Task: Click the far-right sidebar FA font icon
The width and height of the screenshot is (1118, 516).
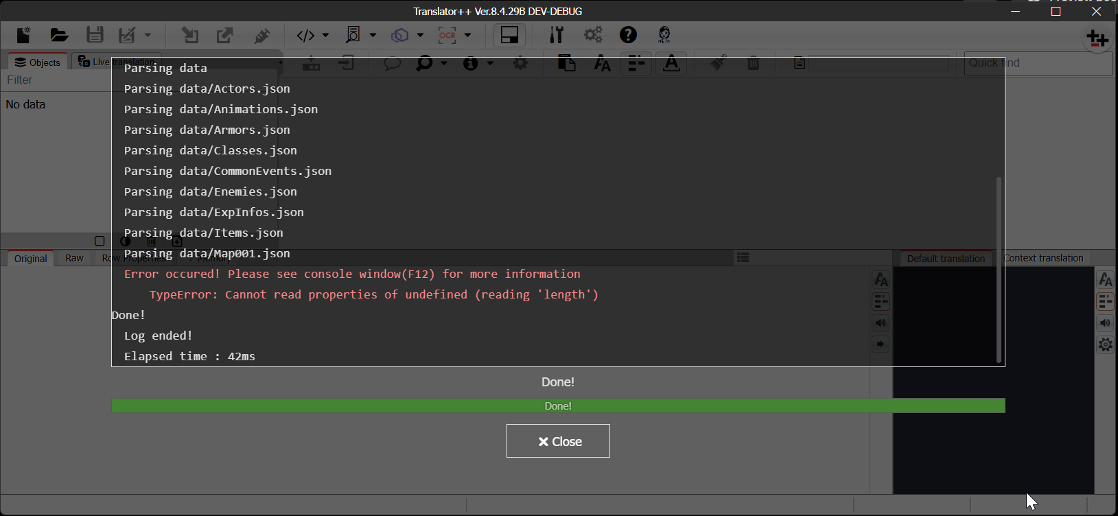Action: [1105, 280]
